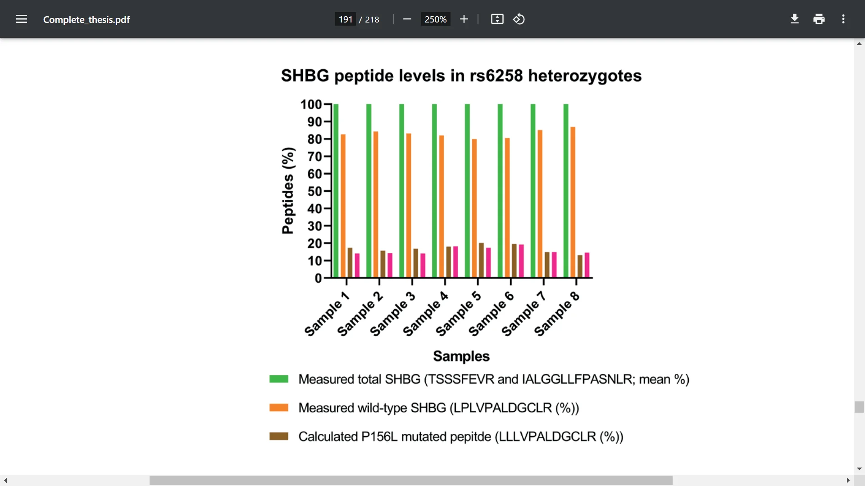Click the scroll right arrow

[848, 481]
